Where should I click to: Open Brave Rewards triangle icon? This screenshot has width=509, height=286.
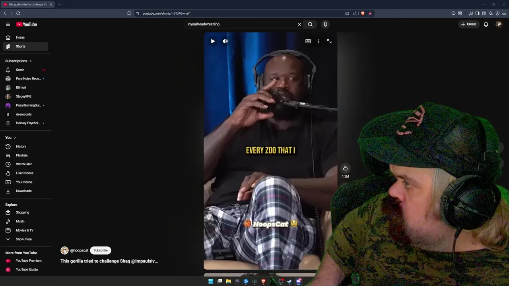[x=370, y=13]
